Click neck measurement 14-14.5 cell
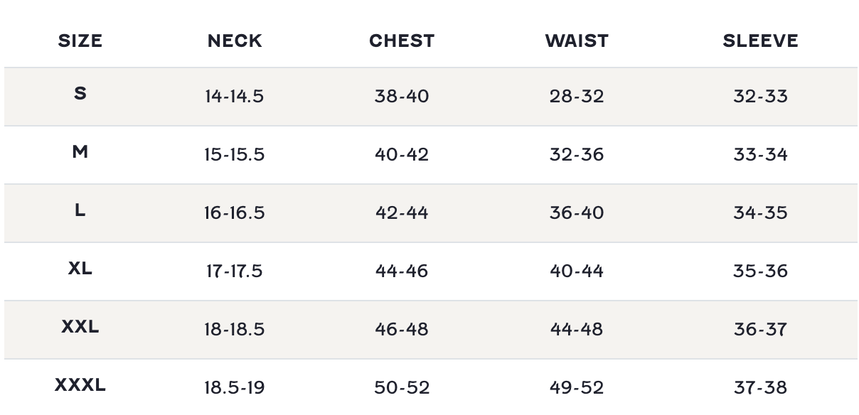Viewport: 859px width, 415px height. [234, 97]
